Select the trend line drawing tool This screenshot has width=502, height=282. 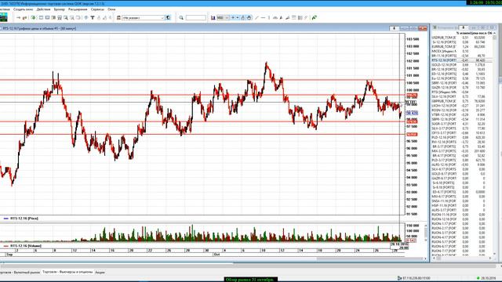click(x=256, y=18)
